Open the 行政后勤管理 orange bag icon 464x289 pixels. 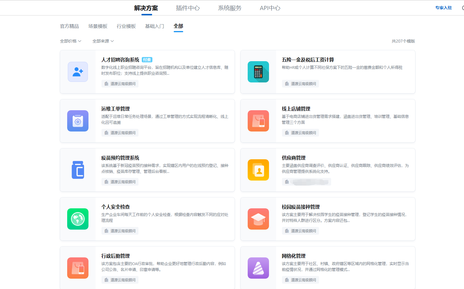point(78,268)
